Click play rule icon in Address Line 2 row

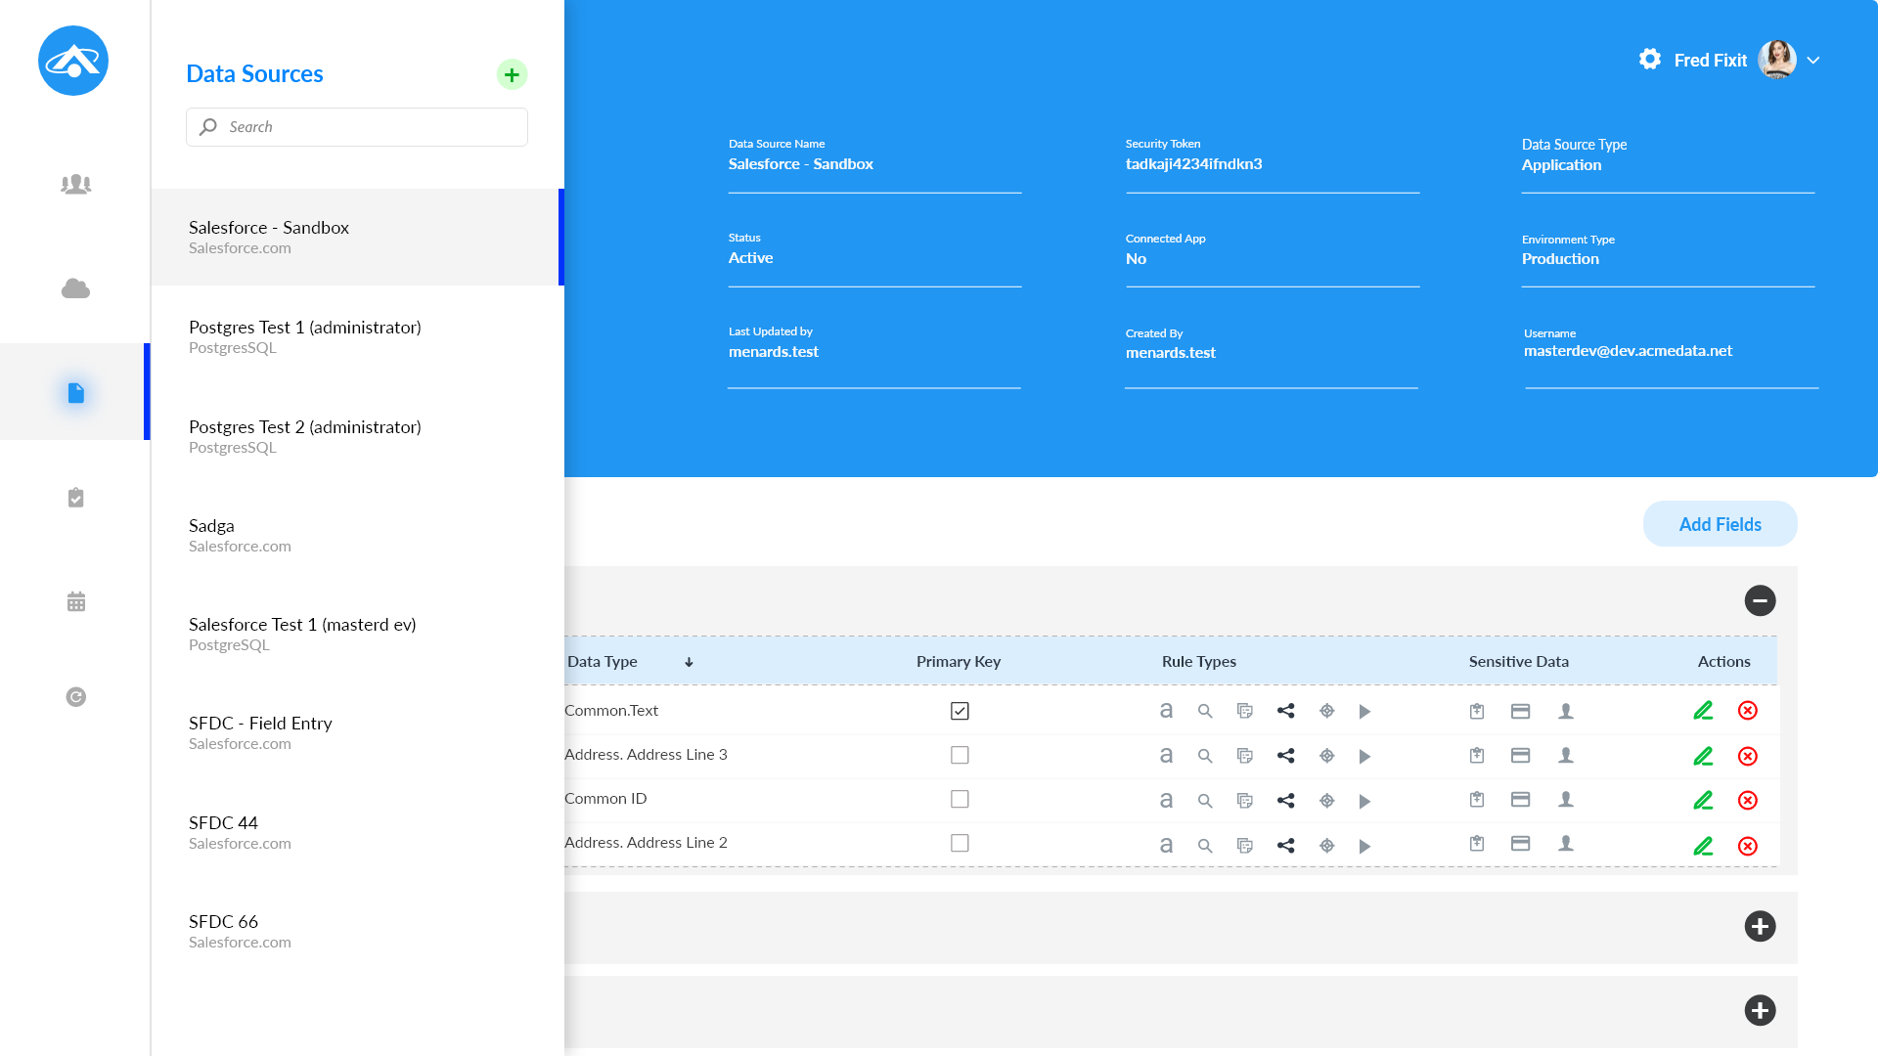click(x=1364, y=846)
